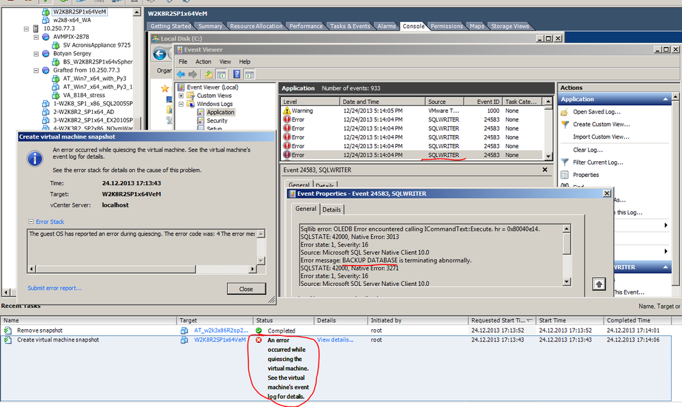Click the Properties icon in Actions pane
This screenshot has height=407, width=682.
(x=565, y=175)
